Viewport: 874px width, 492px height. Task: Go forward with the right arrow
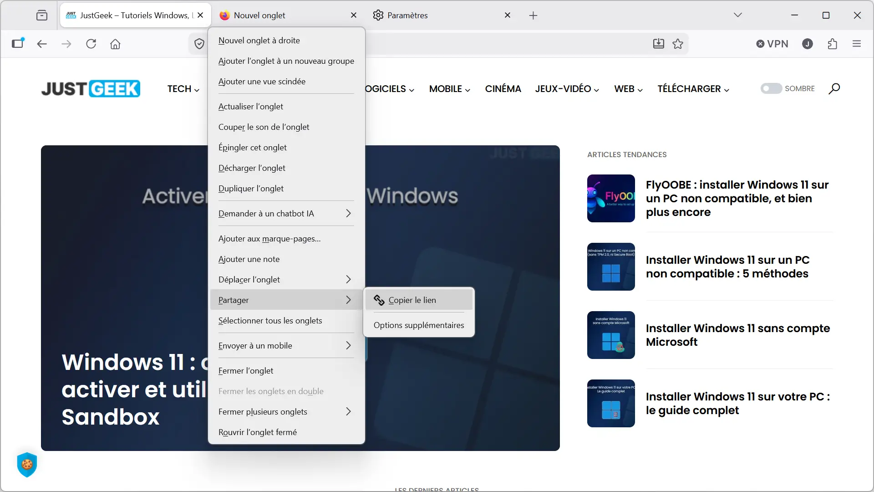click(x=66, y=44)
